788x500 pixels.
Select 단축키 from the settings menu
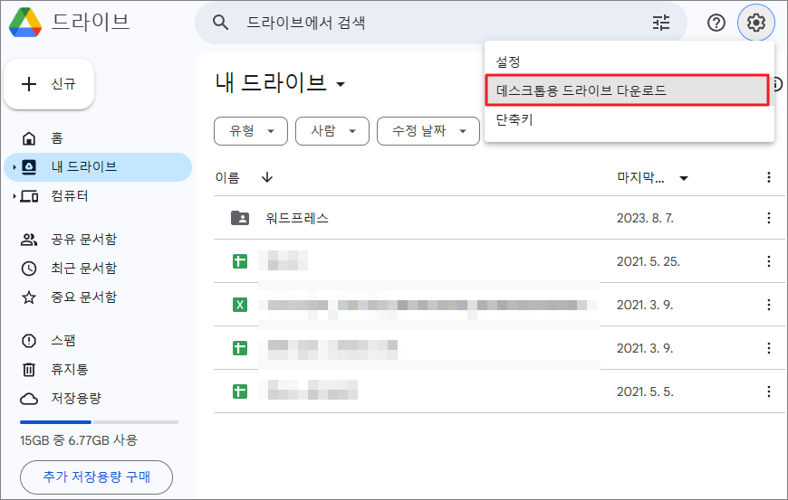point(514,119)
